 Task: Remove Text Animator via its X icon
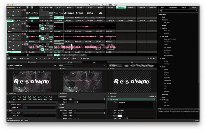(x=154, y=99)
